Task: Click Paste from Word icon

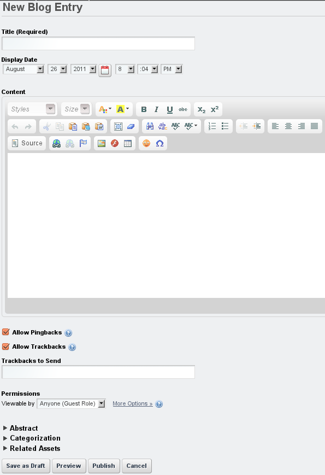Action: click(99, 126)
